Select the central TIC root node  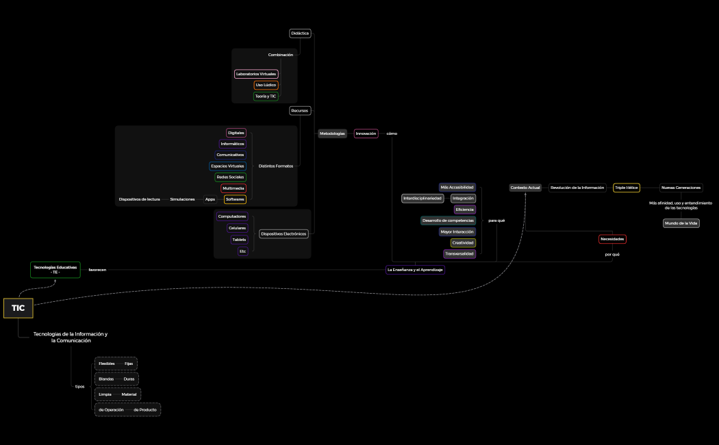pos(18,308)
